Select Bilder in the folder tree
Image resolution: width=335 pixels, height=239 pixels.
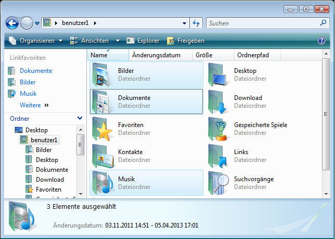[44, 150]
